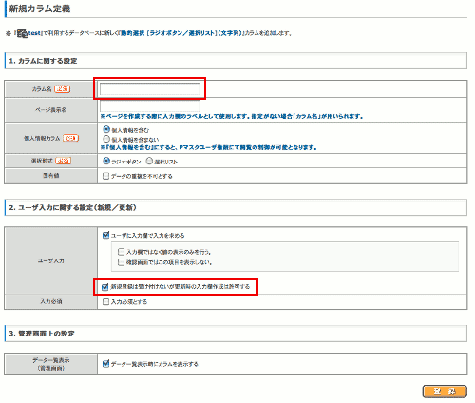This screenshot has height=403, width=475.
Task: Focus the カラム名 input field
Action: (150, 88)
